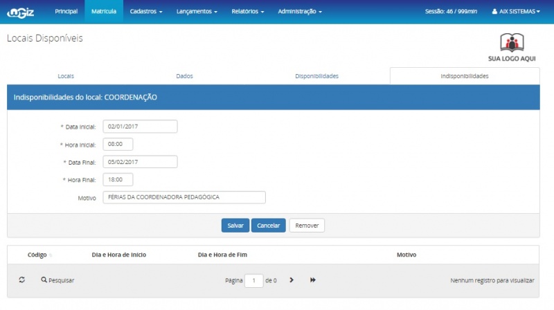Click the WGiz logo in navbar
The height and width of the screenshot is (310, 554).
pyautogui.click(x=21, y=12)
